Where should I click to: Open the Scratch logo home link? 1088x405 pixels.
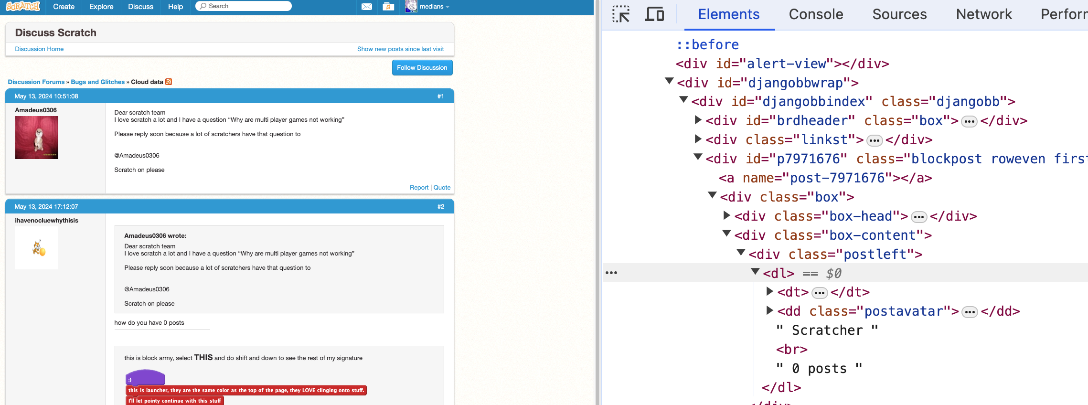click(23, 6)
